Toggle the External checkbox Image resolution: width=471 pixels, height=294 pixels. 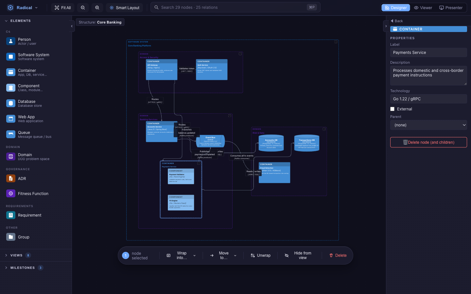pos(392,109)
